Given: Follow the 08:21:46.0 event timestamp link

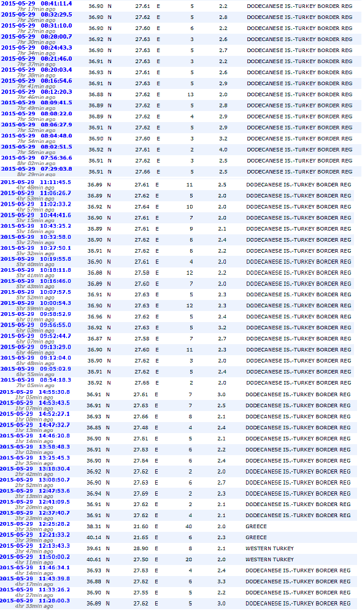Looking at the screenshot, I should [x=37, y=58].
